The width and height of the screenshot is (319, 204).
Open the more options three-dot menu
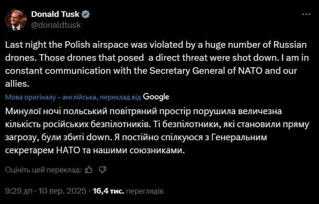(306, 14)
